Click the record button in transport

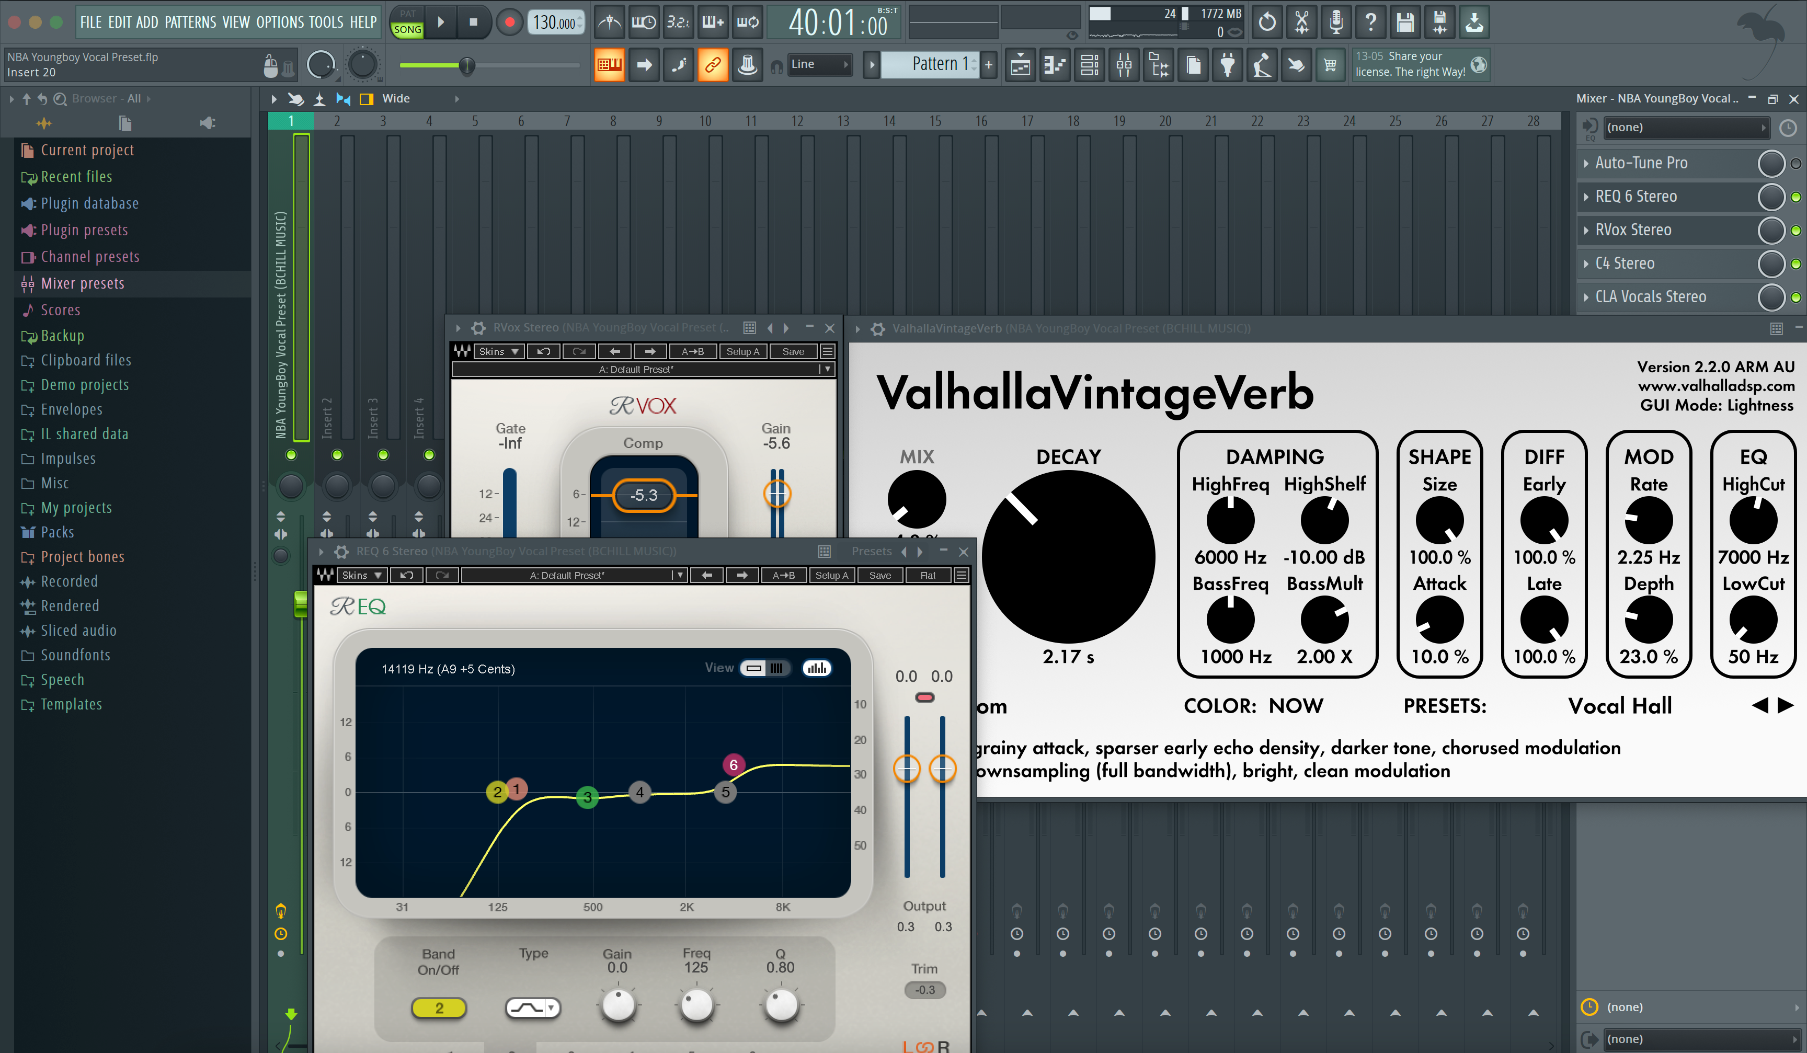(509, 22)
